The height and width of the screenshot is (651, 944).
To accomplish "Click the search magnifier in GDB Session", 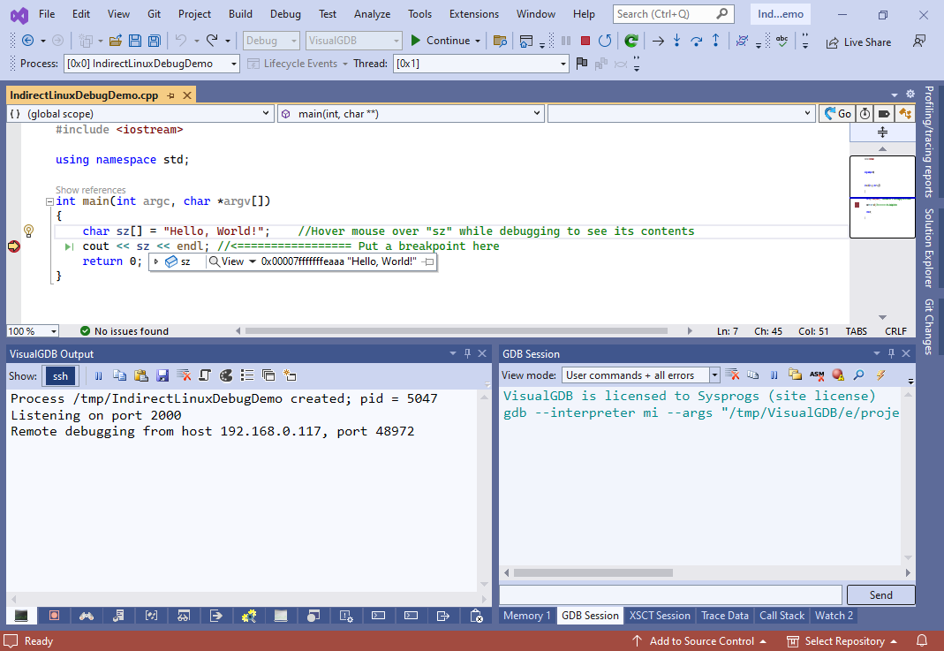I will click(857, 375).
